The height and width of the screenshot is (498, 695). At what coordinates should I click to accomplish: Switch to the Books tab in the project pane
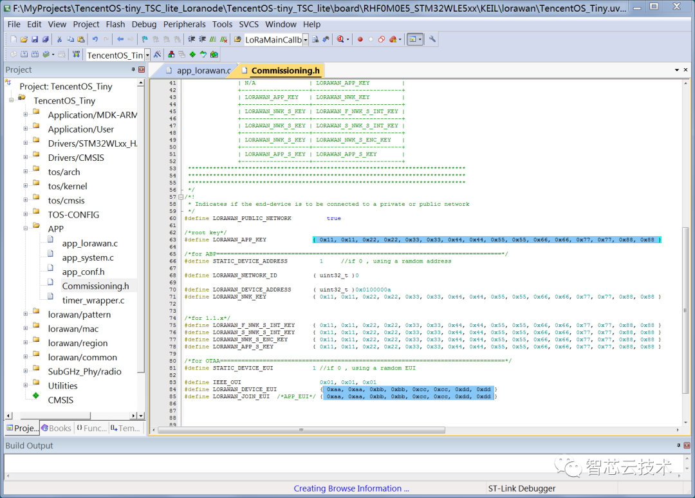coord(56,428)
